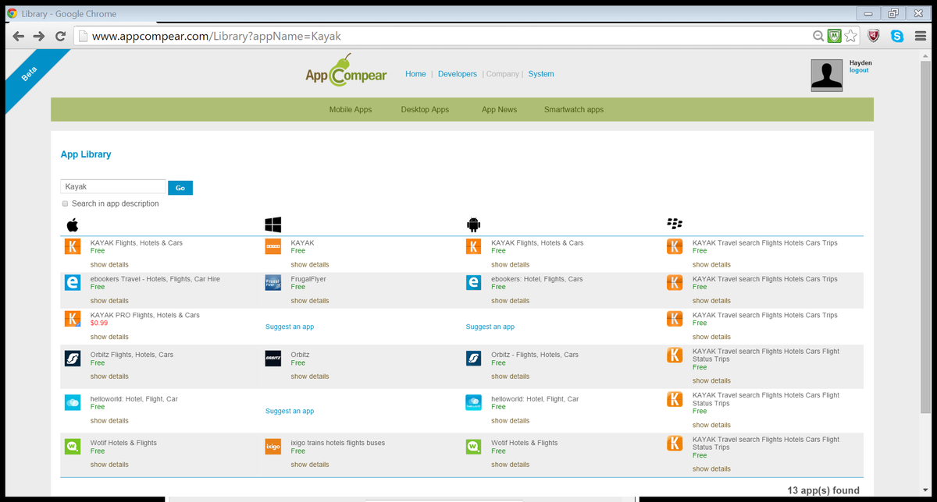
Task: Open the Company page
Action: pos(503,74)
